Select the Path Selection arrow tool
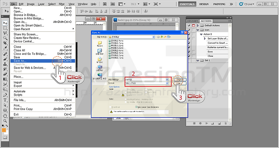The image size is (279, 148). 5,105
